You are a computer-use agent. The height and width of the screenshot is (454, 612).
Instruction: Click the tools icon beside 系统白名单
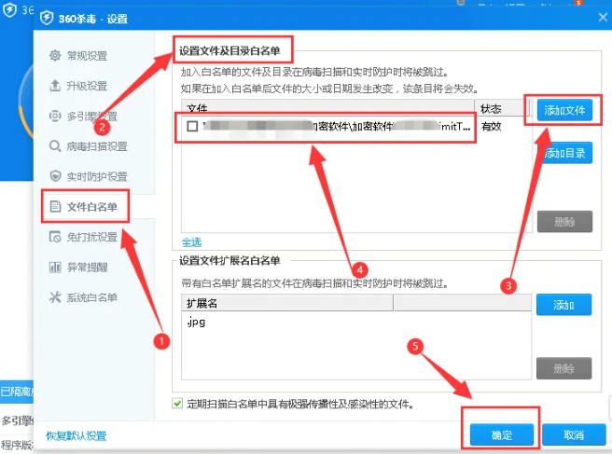(55, 297)
